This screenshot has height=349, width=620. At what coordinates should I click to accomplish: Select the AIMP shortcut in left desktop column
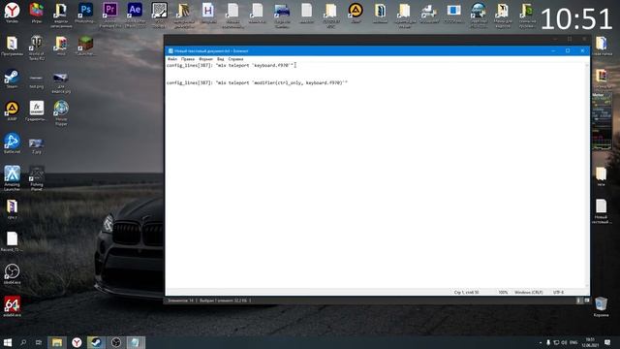point(12,111)
